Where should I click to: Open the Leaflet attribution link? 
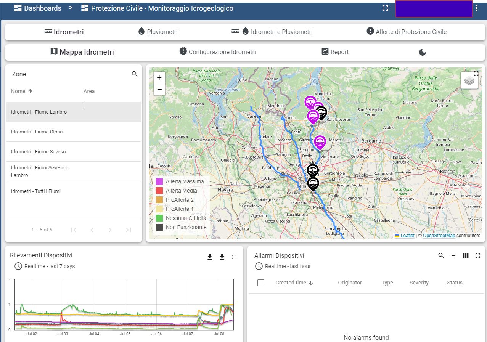click(x=407, y=236)
